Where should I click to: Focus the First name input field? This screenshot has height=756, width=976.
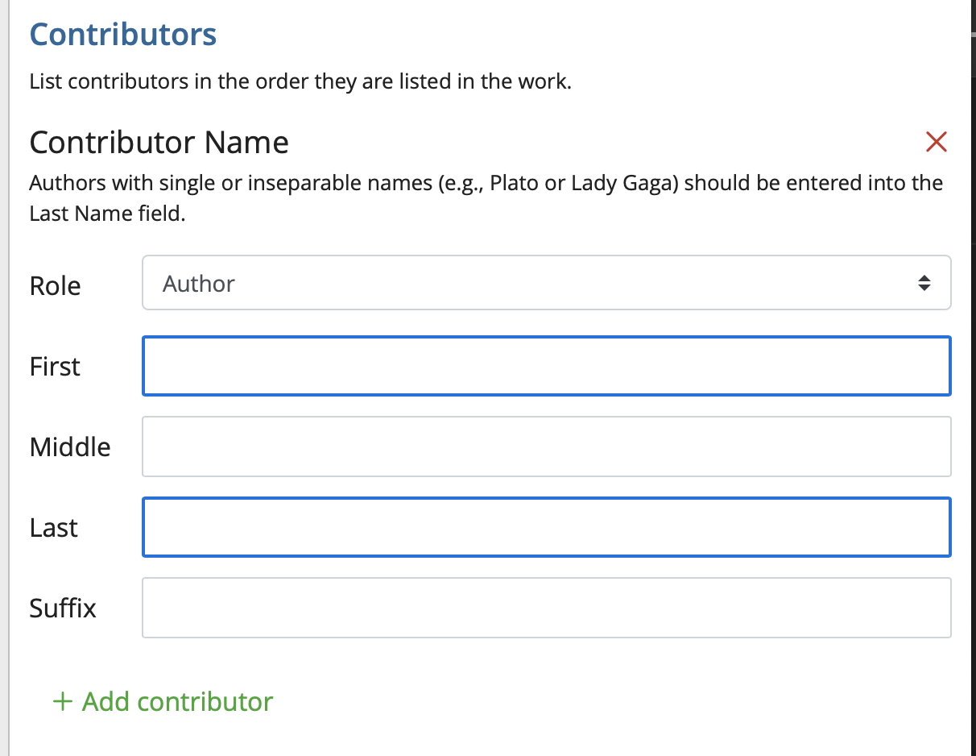(x=546, y=366)
